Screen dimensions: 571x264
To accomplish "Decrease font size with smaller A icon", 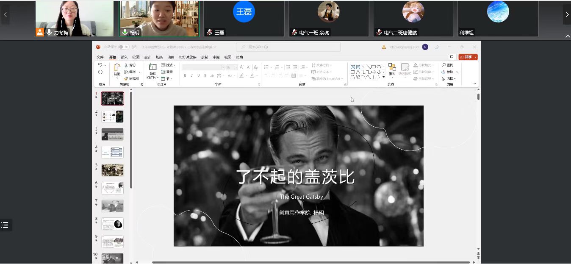I will (x=249, y=67).
